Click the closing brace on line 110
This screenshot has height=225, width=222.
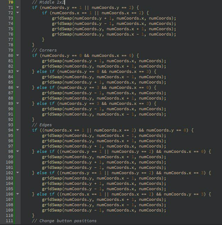coord(33,215)
